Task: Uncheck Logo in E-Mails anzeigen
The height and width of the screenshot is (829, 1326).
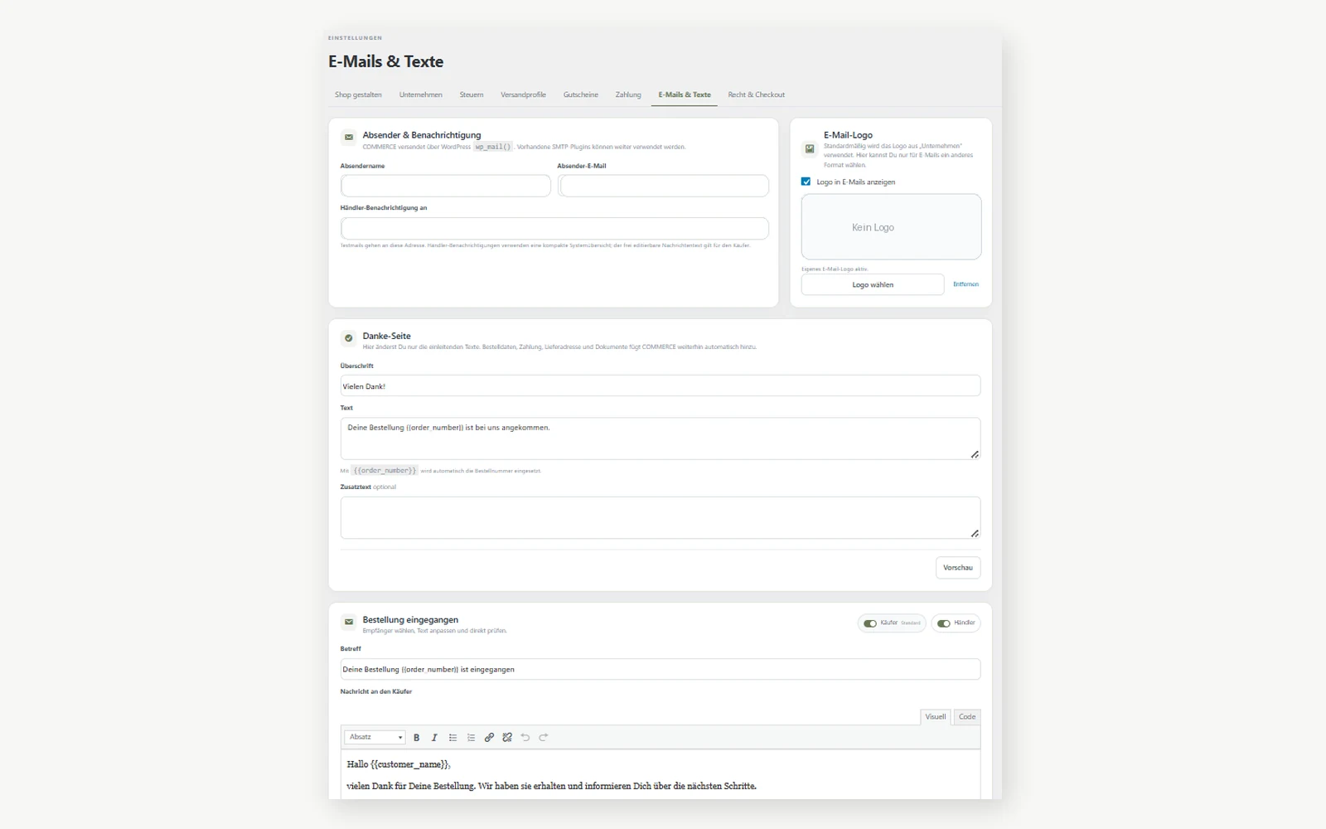Action: pyautogui.click(x=806, y=182)
